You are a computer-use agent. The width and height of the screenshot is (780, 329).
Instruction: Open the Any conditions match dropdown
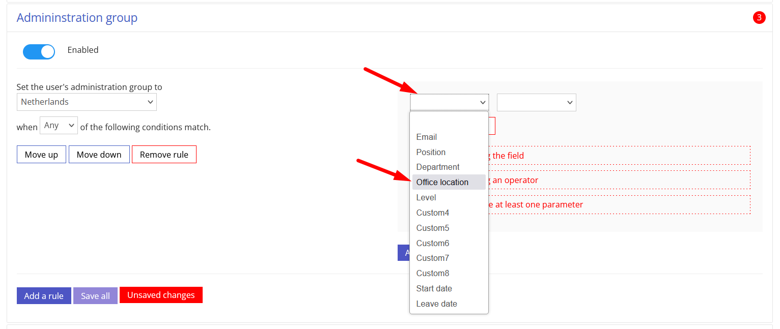point(59,125)
